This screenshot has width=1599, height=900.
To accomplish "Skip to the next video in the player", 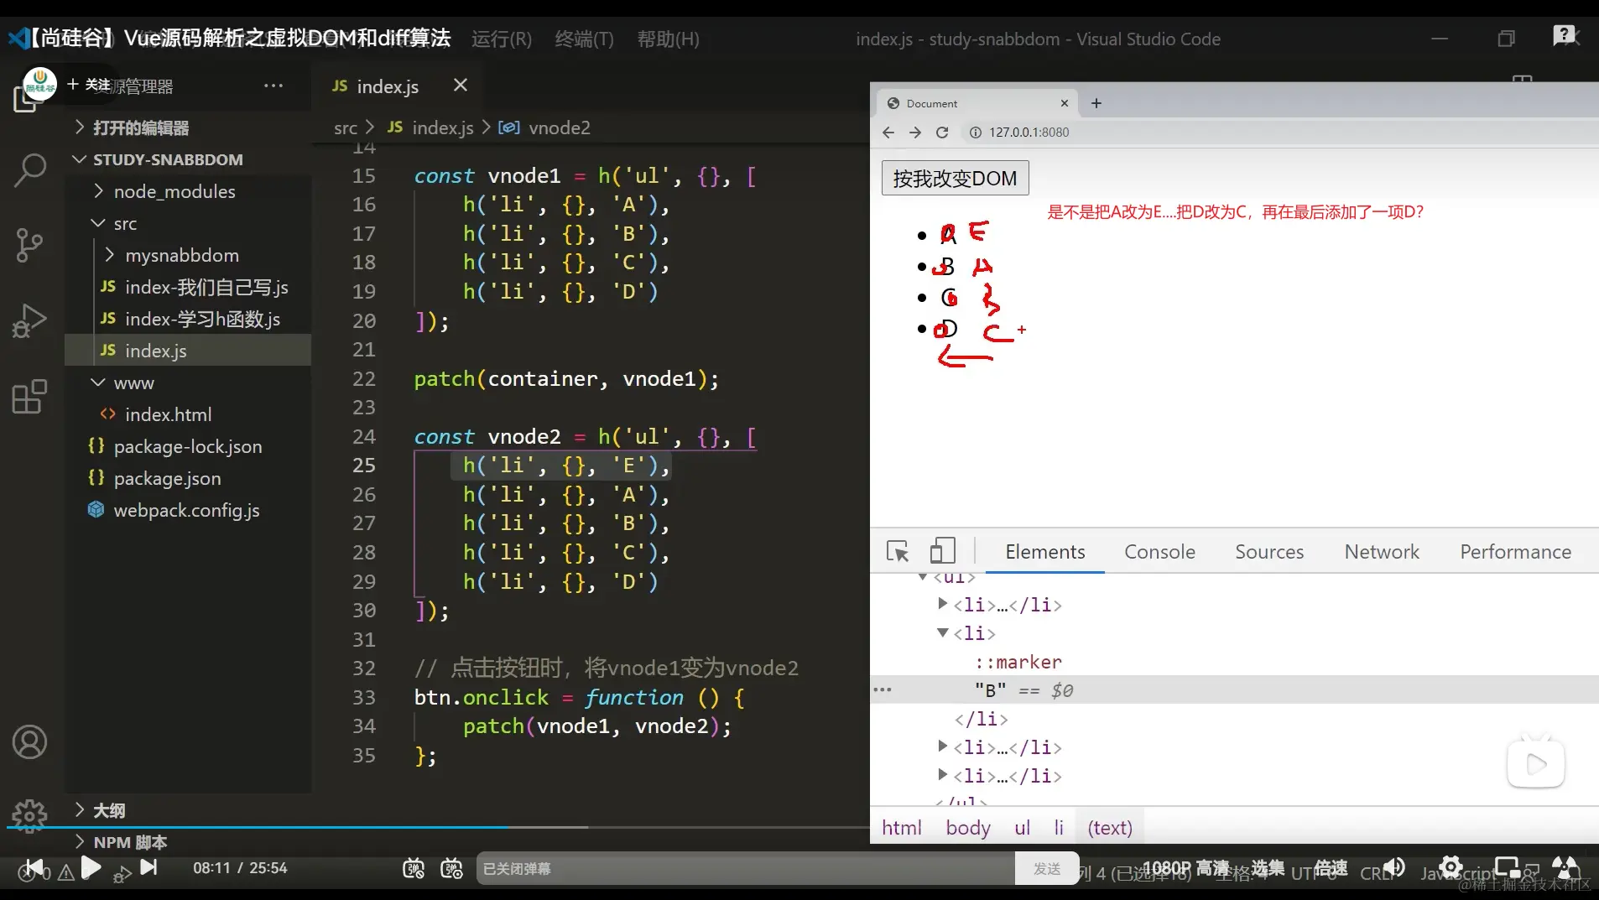I will tap(148, 867).
